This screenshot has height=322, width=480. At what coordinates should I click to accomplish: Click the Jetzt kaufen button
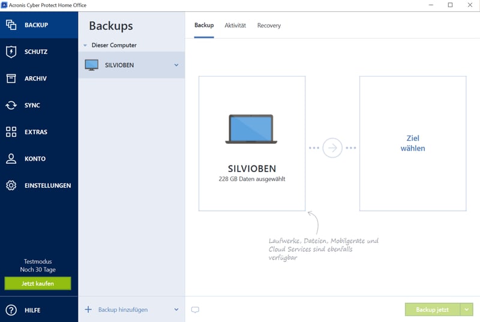[38, 284]
